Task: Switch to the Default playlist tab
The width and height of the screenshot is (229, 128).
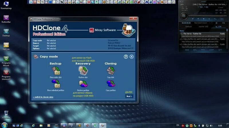Action: (x=189, y=27)
